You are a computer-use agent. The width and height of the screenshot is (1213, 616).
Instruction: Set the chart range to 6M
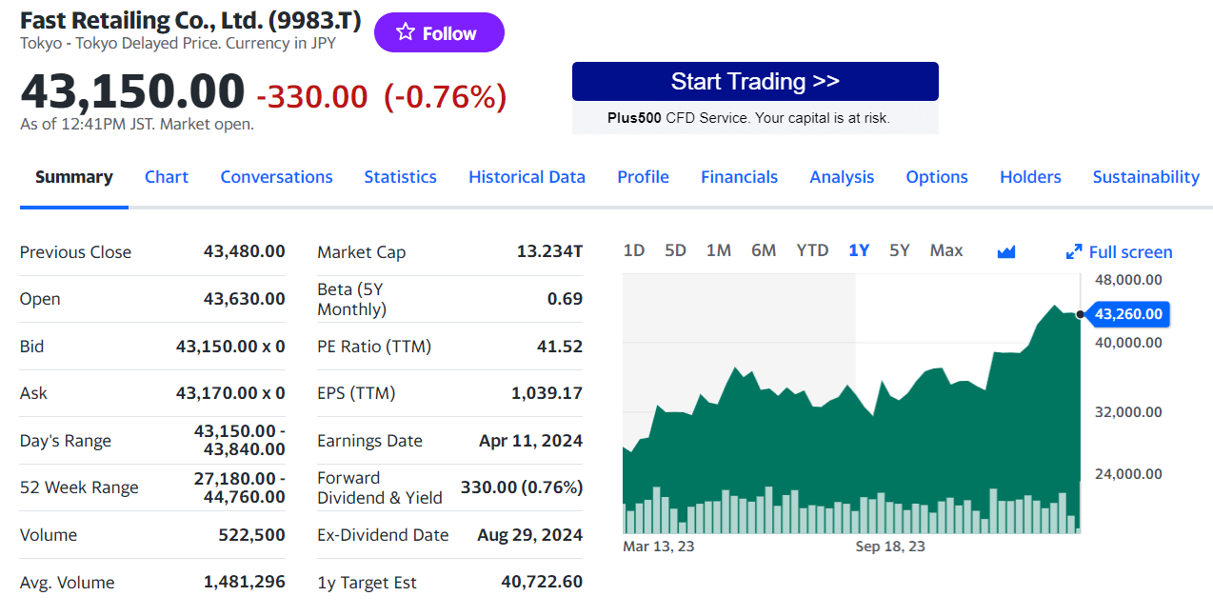[x=763, y=250]
